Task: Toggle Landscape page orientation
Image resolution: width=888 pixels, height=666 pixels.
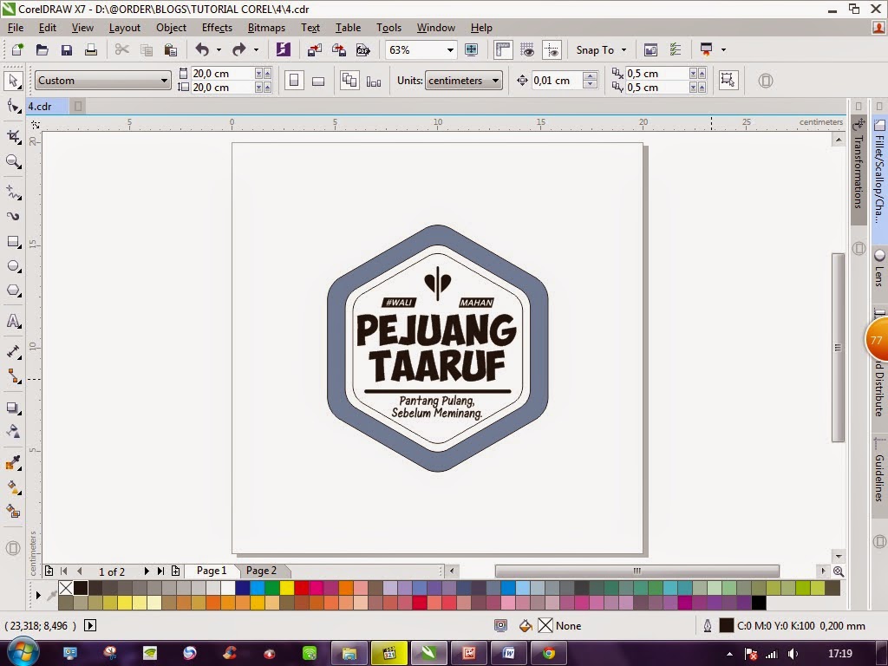Action: [318, 81]
